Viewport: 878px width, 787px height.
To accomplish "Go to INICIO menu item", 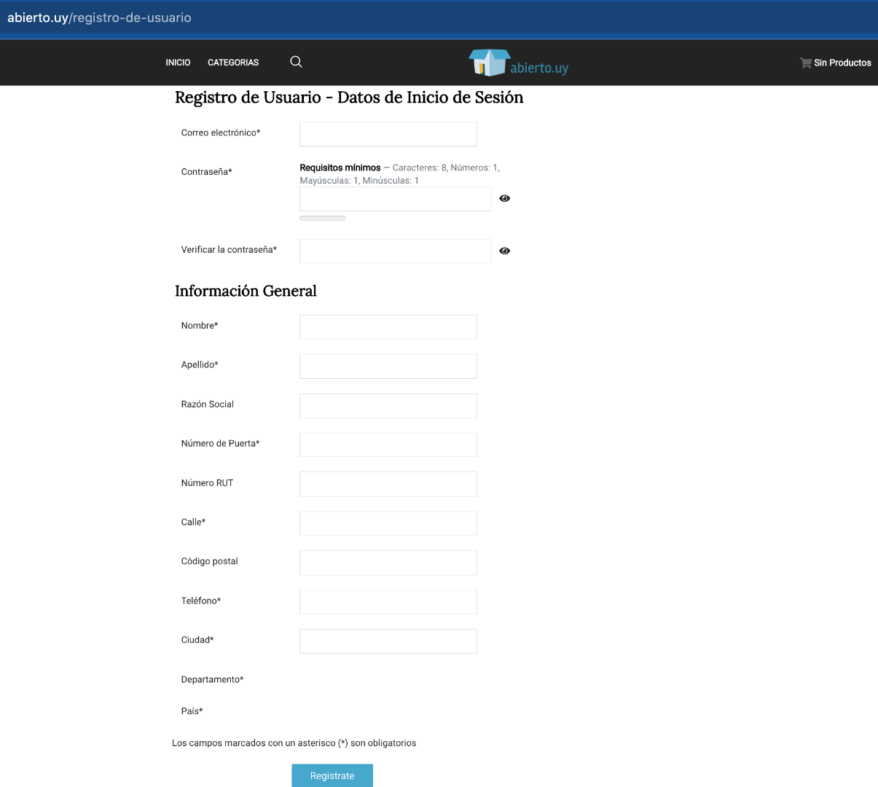I will click(x=178, y=63).
